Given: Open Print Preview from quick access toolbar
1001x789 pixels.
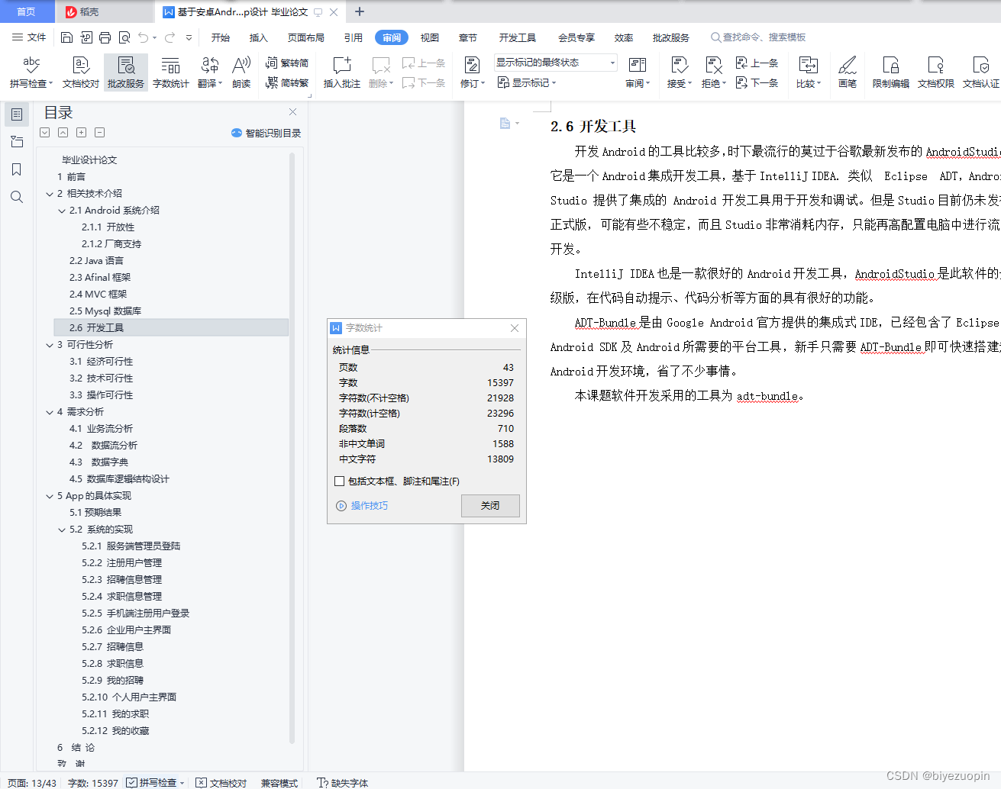Looking at the screenshot, I should [x=124, y=37].
